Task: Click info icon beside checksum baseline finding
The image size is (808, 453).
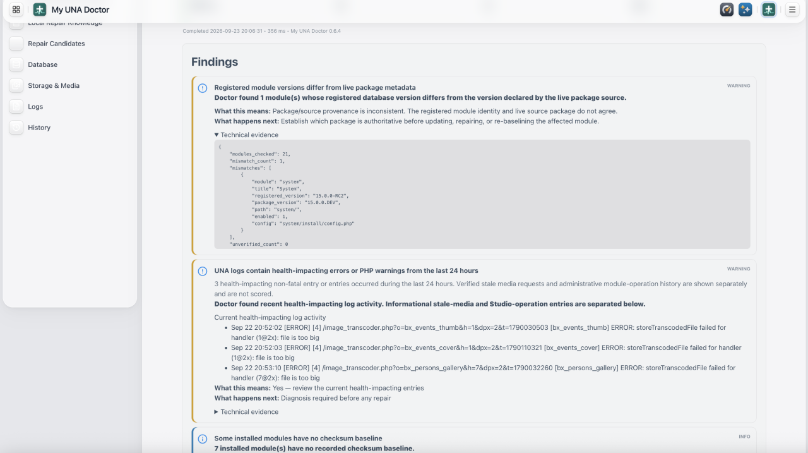Action: [x=203, y=439]
